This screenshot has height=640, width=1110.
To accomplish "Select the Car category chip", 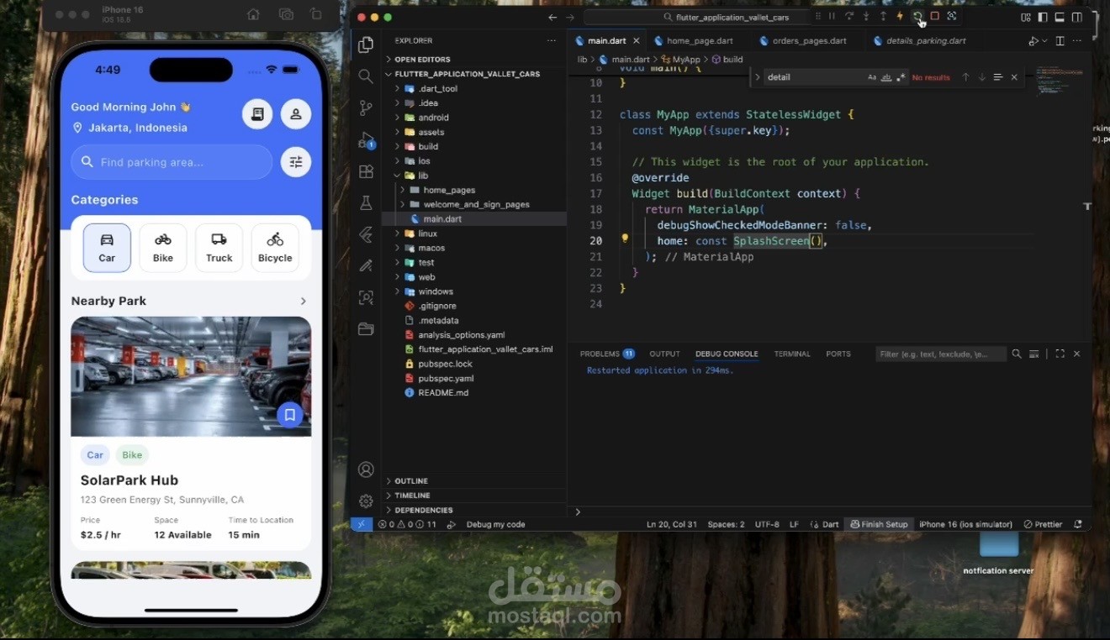I will (x=107, y=248).
